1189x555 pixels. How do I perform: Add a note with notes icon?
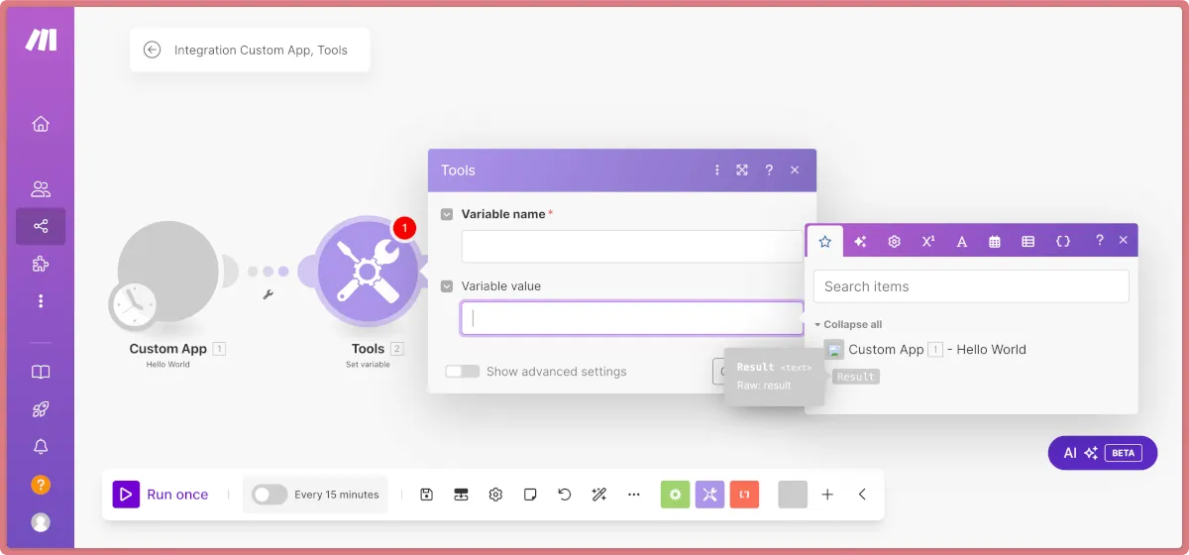click(x=530, y=495)
